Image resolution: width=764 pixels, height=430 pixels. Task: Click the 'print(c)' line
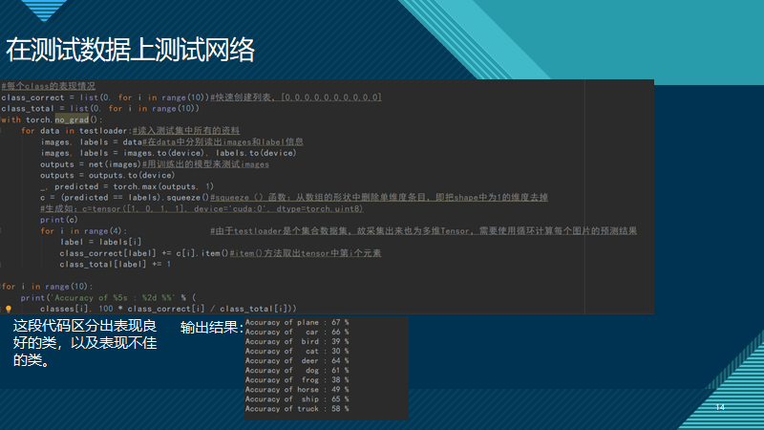tap(59, 220)
